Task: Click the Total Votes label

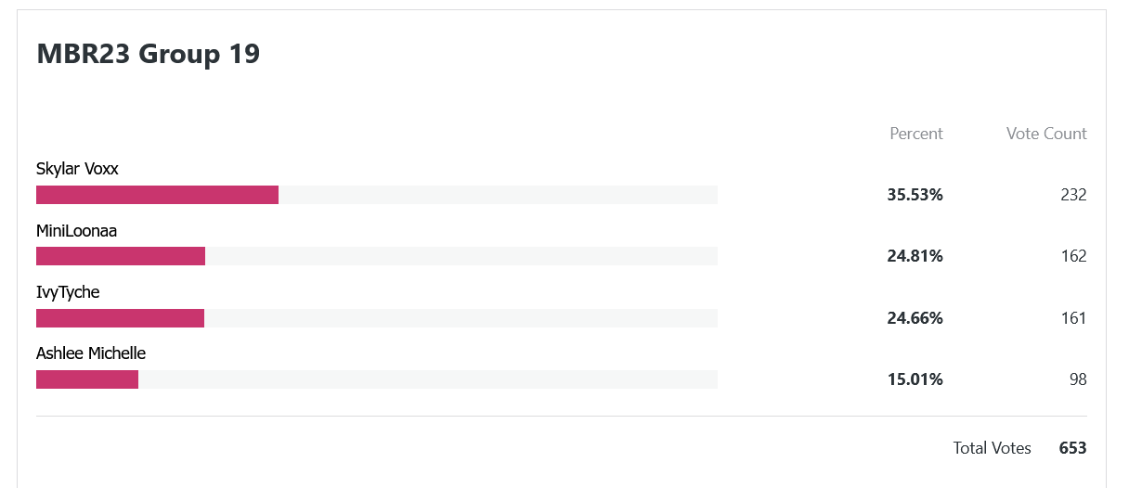Action: [x=992, y=448]
